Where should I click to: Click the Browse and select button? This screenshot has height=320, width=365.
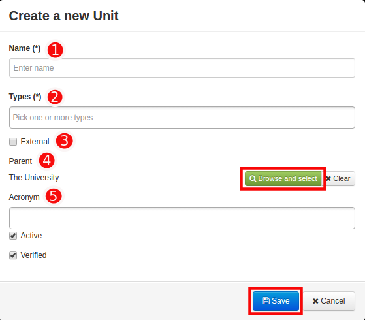point(283,179)
